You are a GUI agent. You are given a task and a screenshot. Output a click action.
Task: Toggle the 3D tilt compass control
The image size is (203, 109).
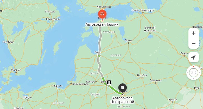[194, 73]
